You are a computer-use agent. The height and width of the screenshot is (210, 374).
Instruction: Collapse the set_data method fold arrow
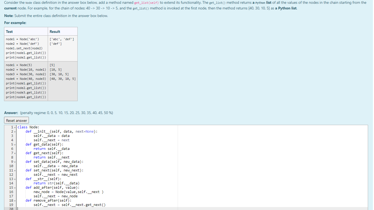pos(15,161)
